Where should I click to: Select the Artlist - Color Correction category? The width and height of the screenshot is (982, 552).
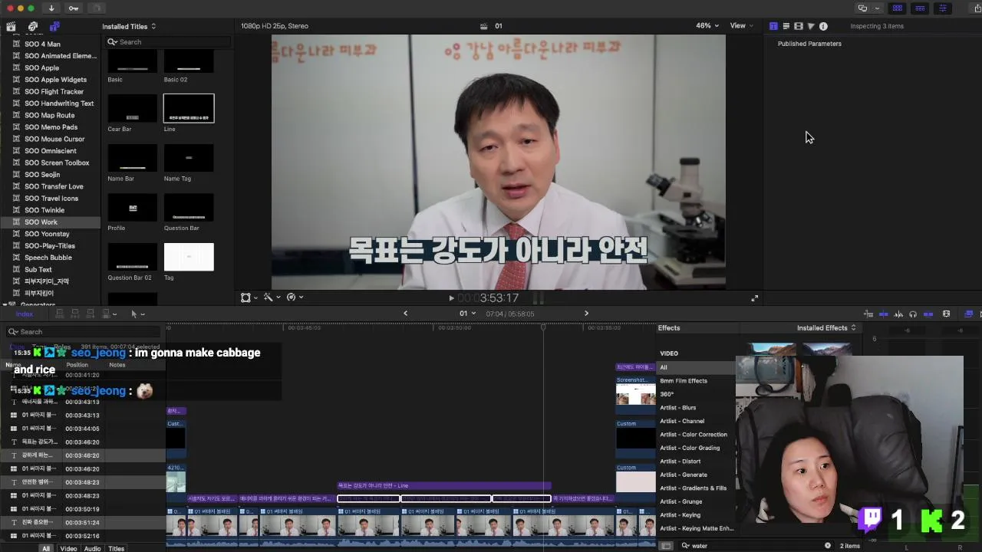(695, 435)
